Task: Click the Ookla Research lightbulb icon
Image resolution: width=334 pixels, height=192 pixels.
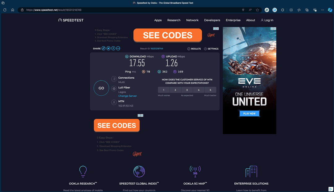Action: pyautogui.click(x=83, y=172)
